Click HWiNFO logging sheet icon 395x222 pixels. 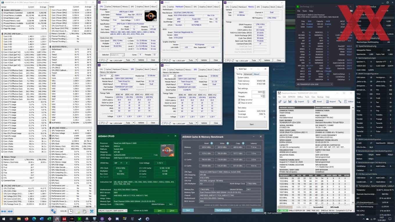tap(78, 212)
